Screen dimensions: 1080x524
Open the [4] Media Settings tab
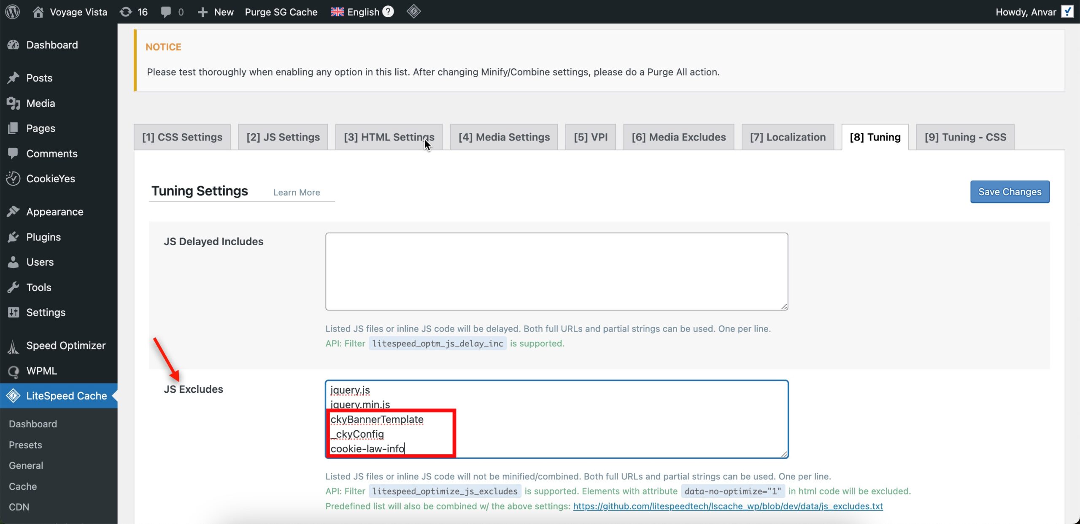click(x=504, y=137)
